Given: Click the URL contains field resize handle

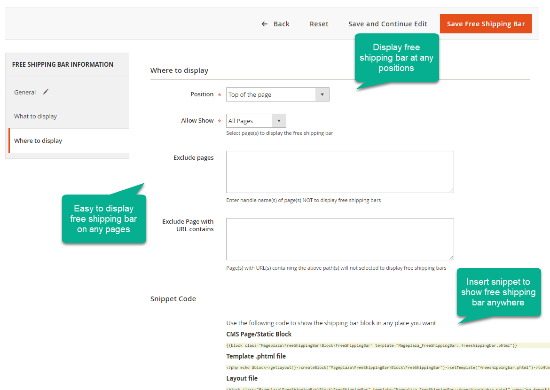Looking at the screenshot, I should tap(451, 257).
